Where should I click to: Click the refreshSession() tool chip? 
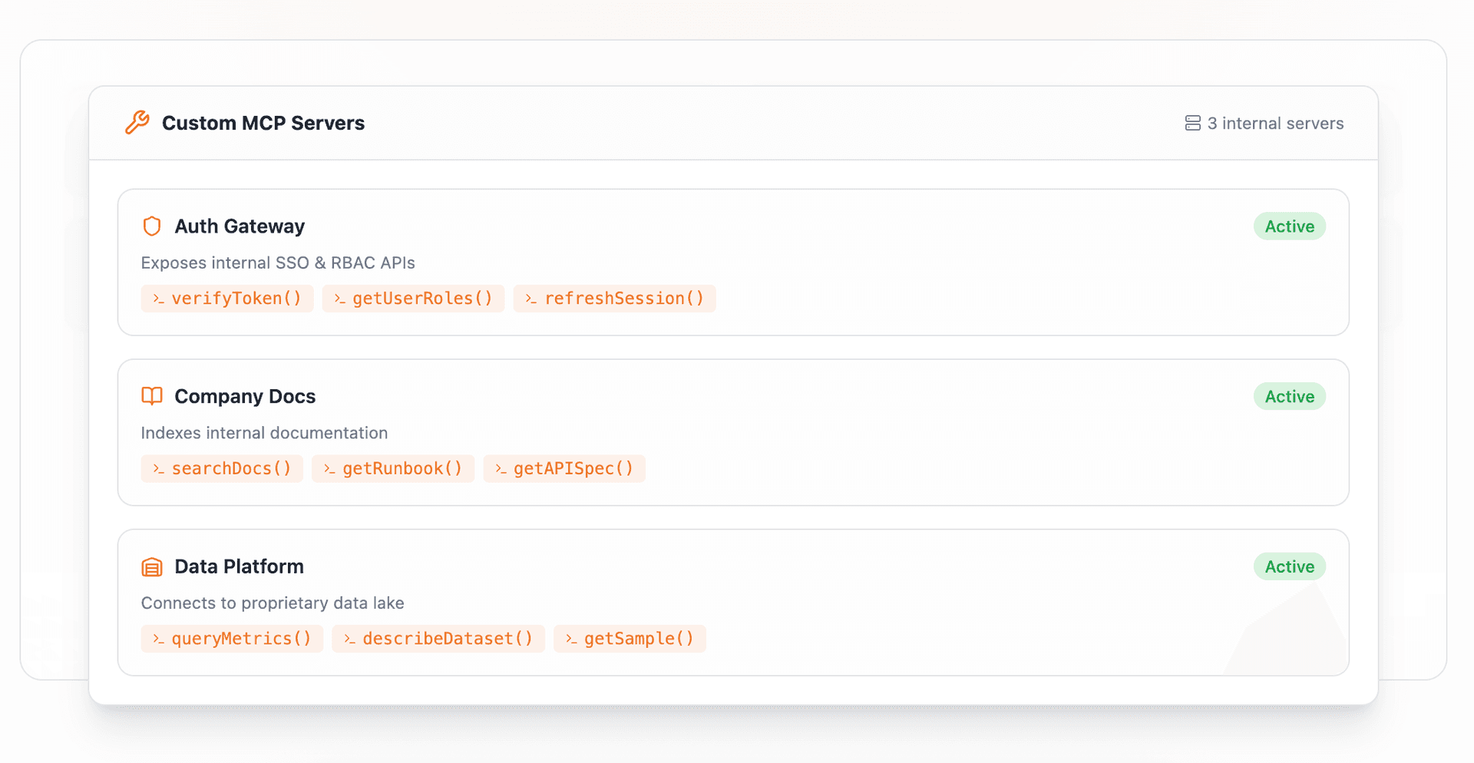tap(614, 299)
